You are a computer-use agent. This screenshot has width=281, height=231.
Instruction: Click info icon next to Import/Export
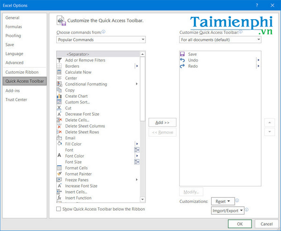[x=247, y=209]
